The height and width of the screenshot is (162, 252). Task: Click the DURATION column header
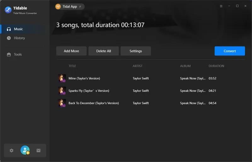(x=216, y=66)
